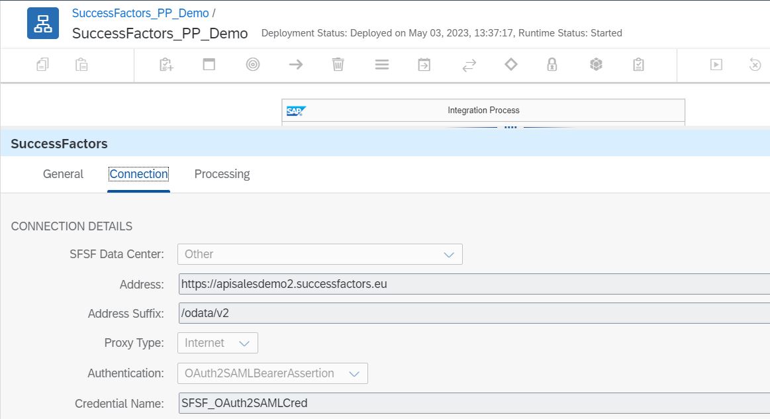Click the Delete trash icon
This screenshot has height=419, width=770.
tap(338, 64)
